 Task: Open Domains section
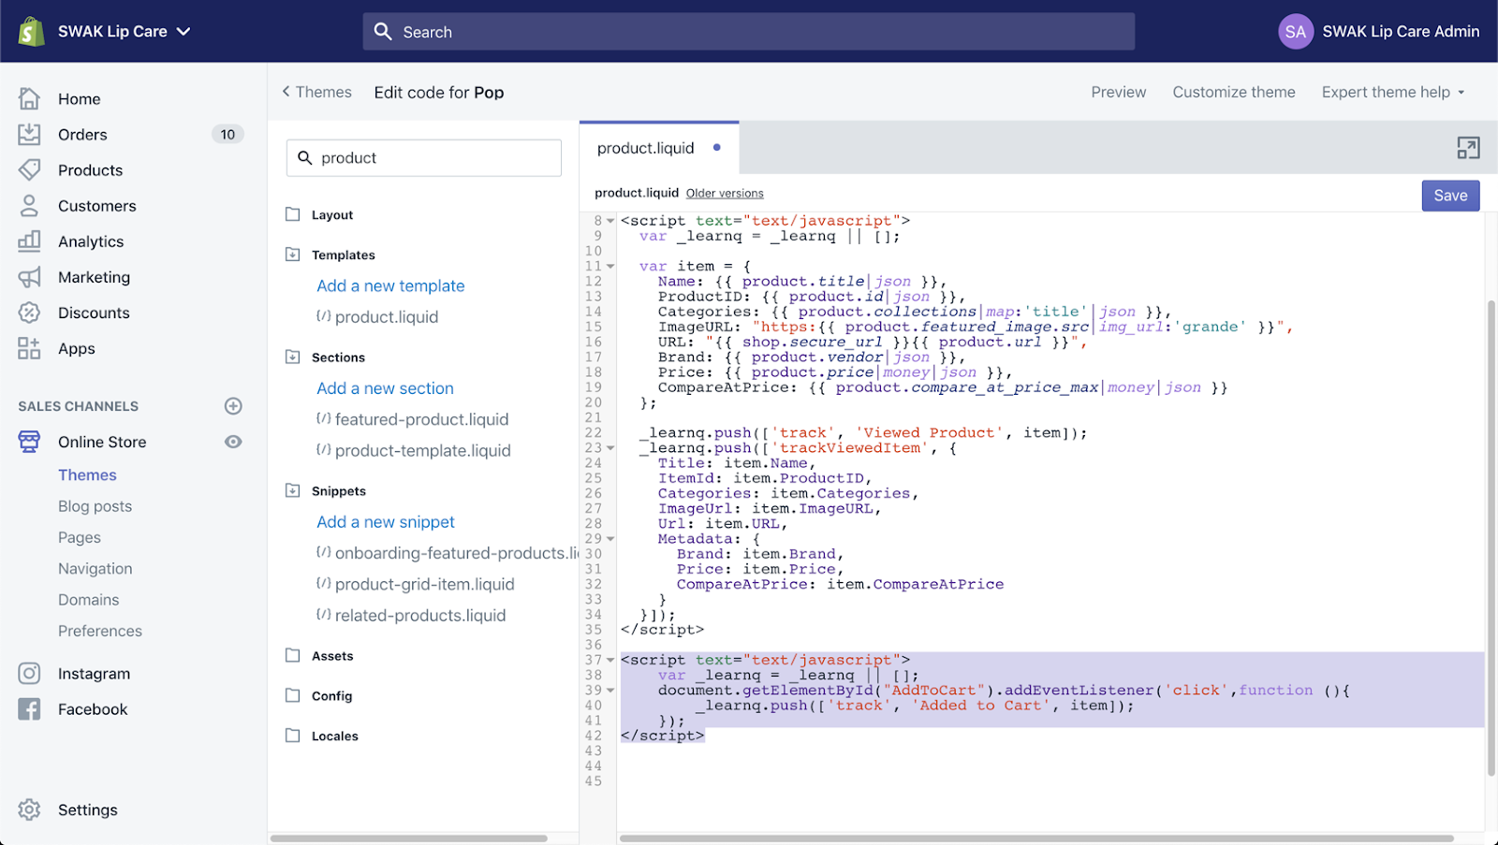tap(89, 600)
